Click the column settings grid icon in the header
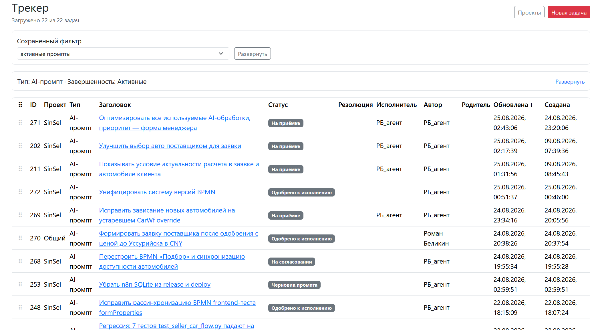Viewport: 598px width, 330px height. pos(20,105)
